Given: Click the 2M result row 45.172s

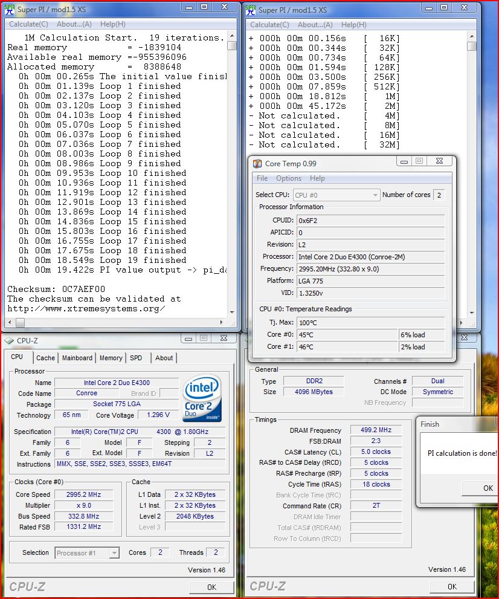Looking at the screenshot, I should (324, 106).
